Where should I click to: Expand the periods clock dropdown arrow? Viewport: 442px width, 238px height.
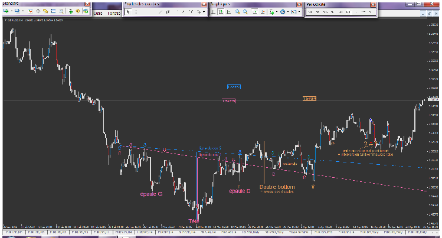point(288,12)
